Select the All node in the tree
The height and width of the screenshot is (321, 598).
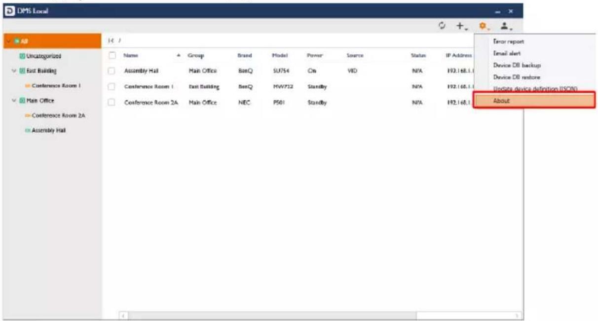51,42
